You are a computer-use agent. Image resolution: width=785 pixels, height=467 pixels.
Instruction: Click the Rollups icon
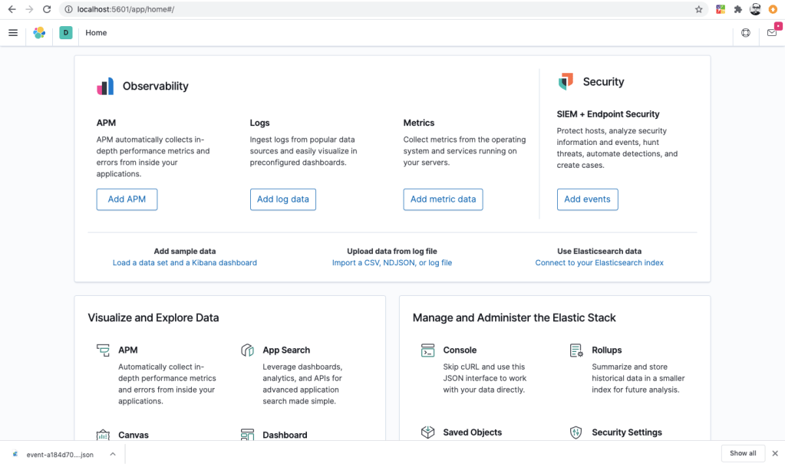coord(576,350)
